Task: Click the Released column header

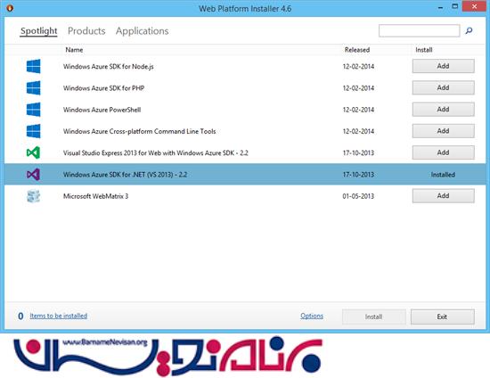Action: tap(357, 50)
